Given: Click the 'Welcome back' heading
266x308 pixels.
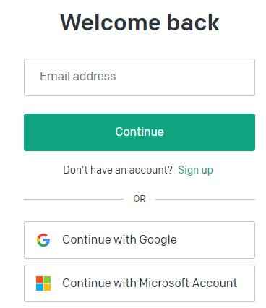Looking at the screenshot, I should point(140,22).
